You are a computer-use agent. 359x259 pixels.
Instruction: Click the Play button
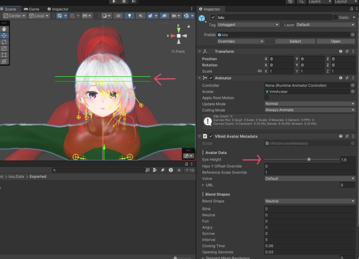114,2
